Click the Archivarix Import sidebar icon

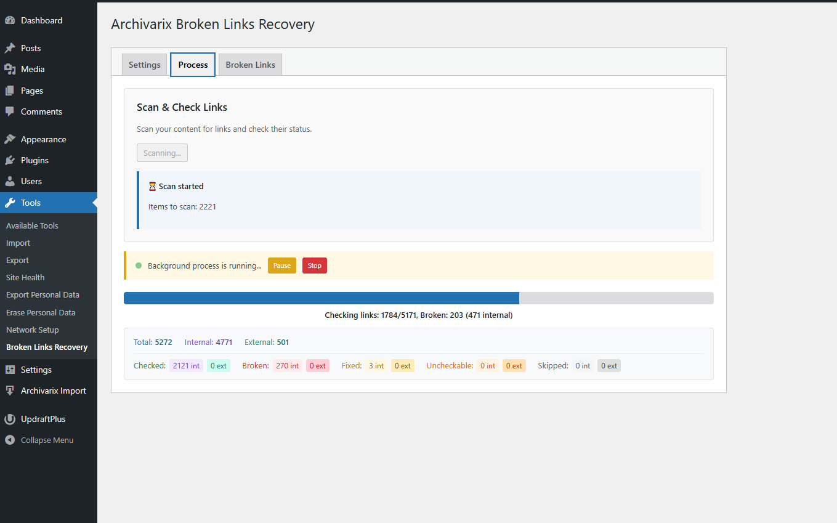click(10, 390)
